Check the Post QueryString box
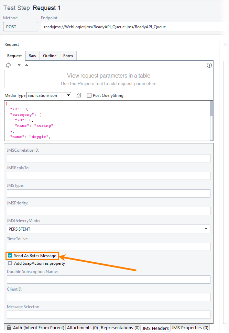This screenshot has height=333, width=229. (x=89, y=95)
